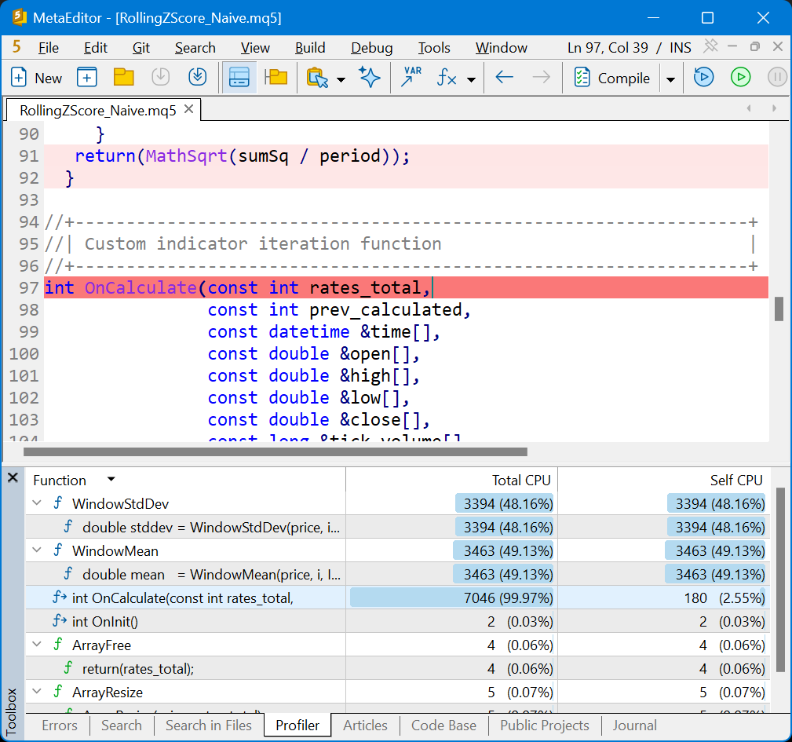The image size is (792, 742).
Task: Switch to the Journal tab
Action: point(634,726)
